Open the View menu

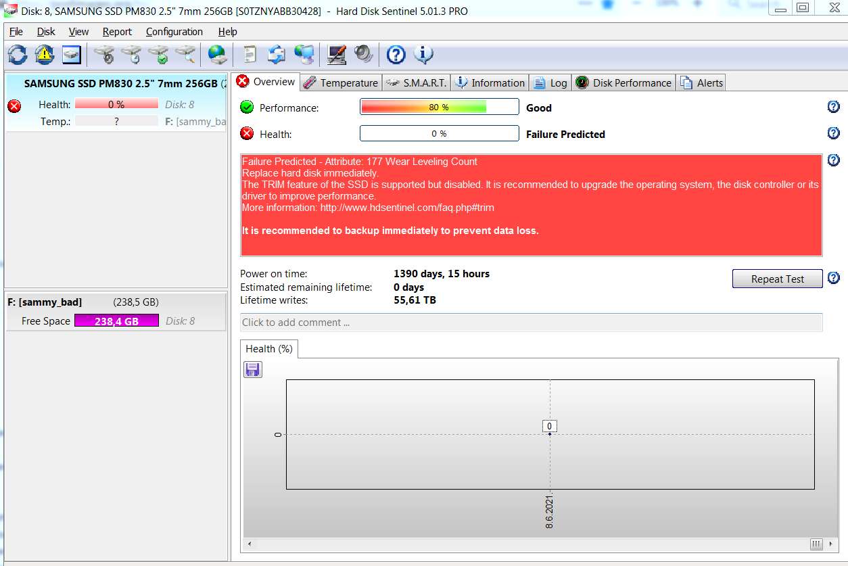78,32
